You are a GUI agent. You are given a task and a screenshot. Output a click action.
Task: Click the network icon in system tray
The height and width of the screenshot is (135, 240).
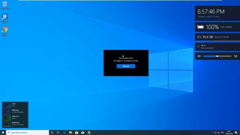pos(216,132)
